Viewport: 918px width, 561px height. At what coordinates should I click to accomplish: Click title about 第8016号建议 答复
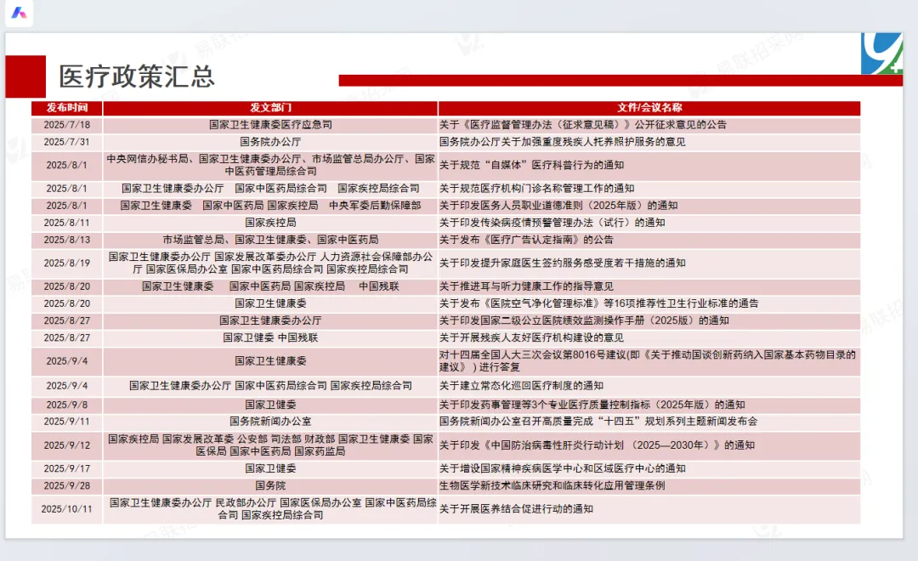(648, 360)
